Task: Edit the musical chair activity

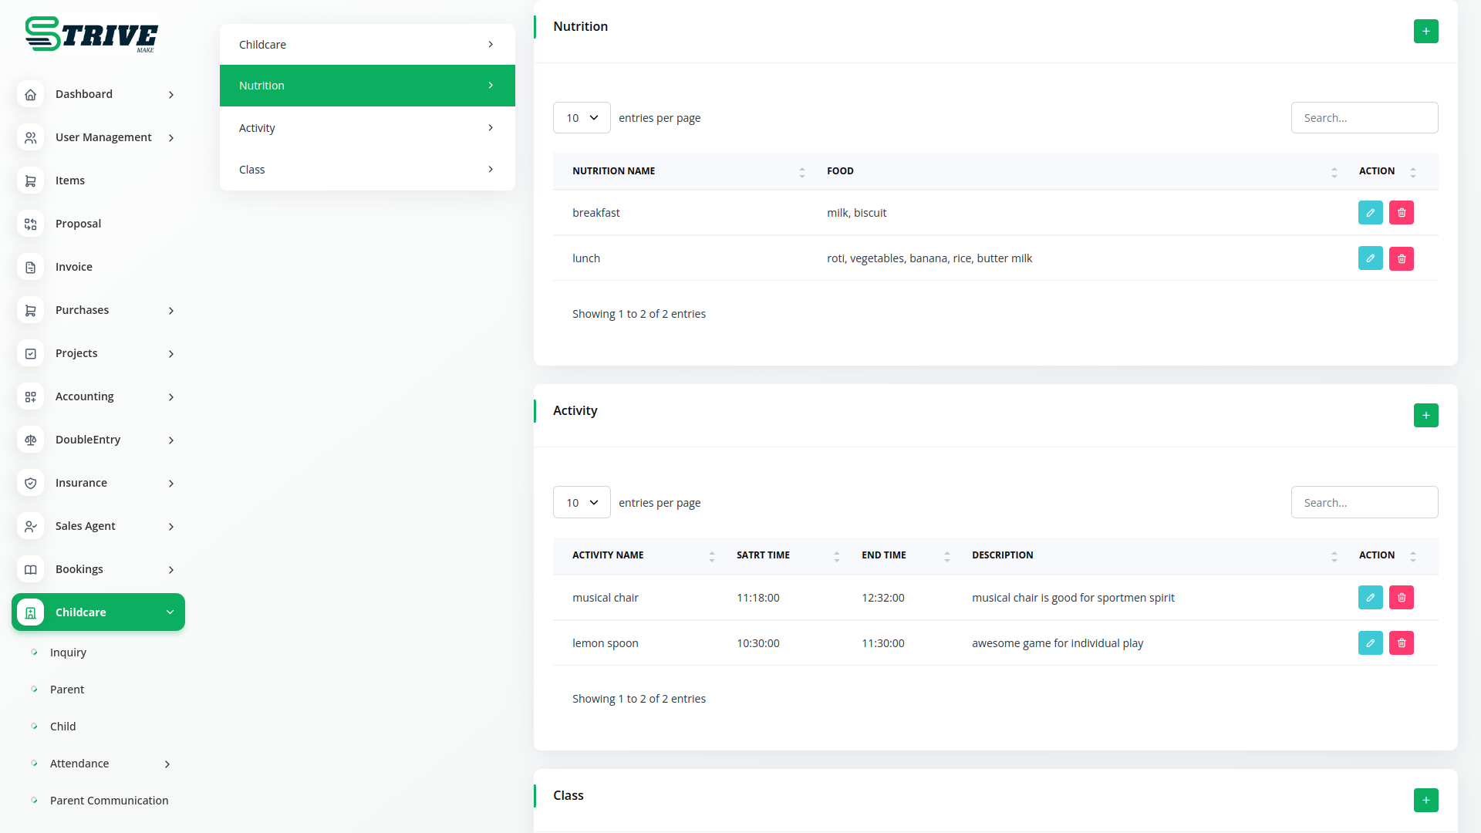Action: pos(1370,598)
